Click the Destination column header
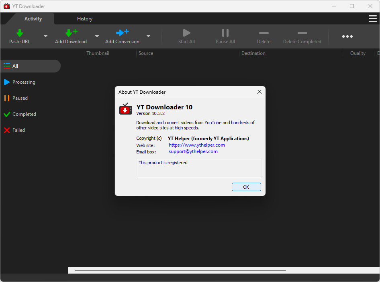380x282 pixels. [253, 53]
